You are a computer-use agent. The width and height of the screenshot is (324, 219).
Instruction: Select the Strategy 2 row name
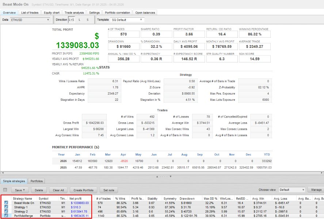click(x=21, y=212)
